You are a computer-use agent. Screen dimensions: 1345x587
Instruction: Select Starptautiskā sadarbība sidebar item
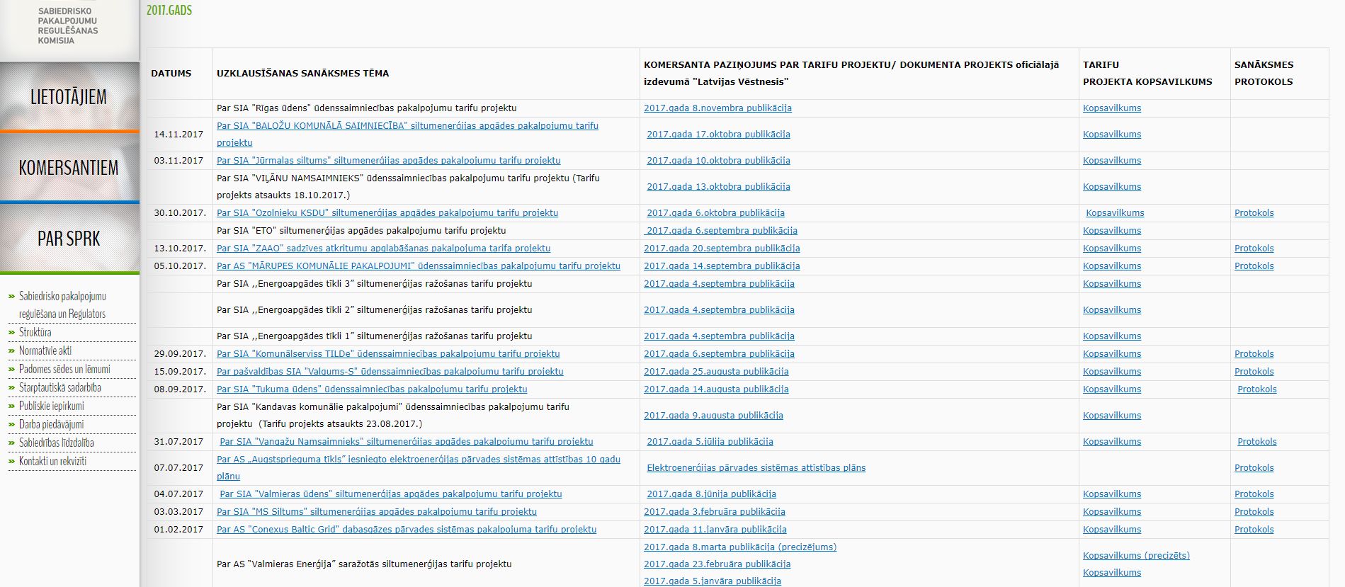pyautogui.click(x=59, y=387)
